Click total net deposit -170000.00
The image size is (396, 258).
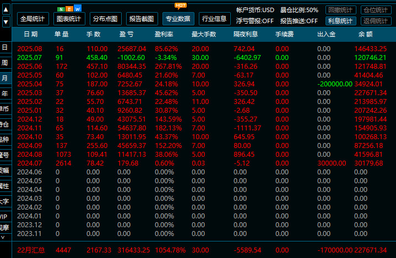[335, 250]
